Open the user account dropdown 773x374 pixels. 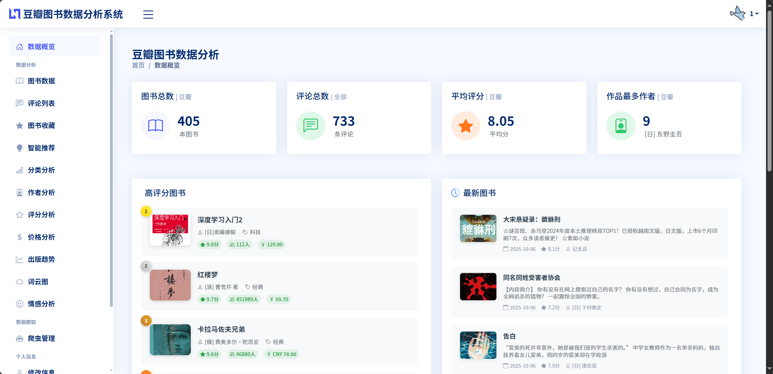click(753, 13)
